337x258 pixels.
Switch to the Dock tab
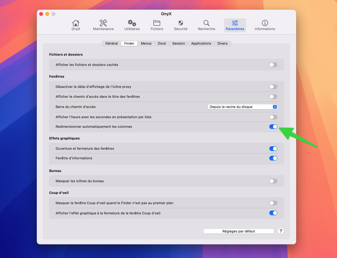pyautogui.click(x=162, y=43)
